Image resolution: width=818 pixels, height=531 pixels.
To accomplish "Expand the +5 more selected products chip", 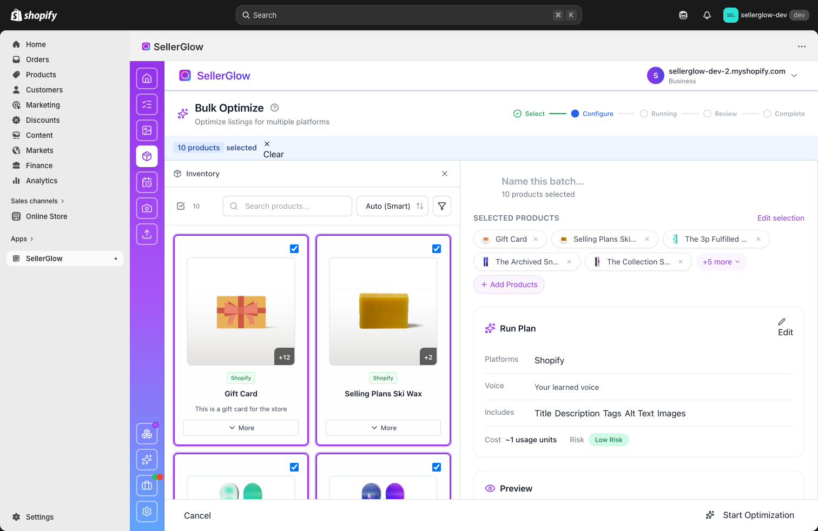I will (721, 262).
